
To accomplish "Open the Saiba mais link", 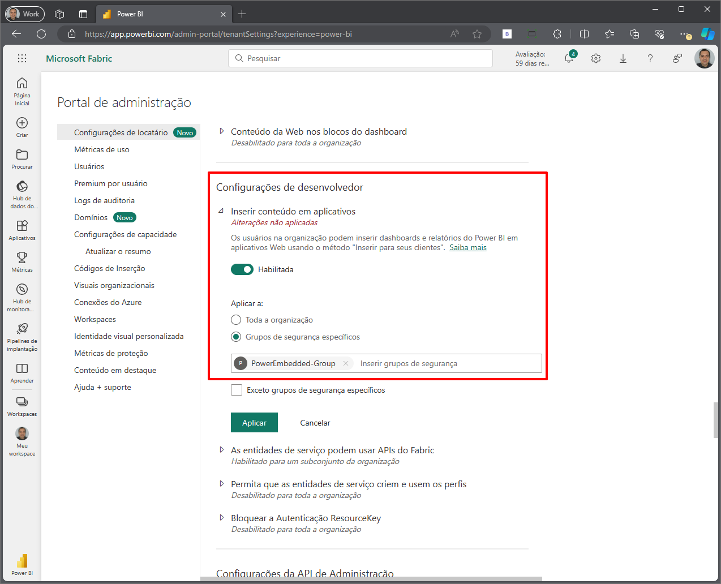I will click(x=467, y=247).
